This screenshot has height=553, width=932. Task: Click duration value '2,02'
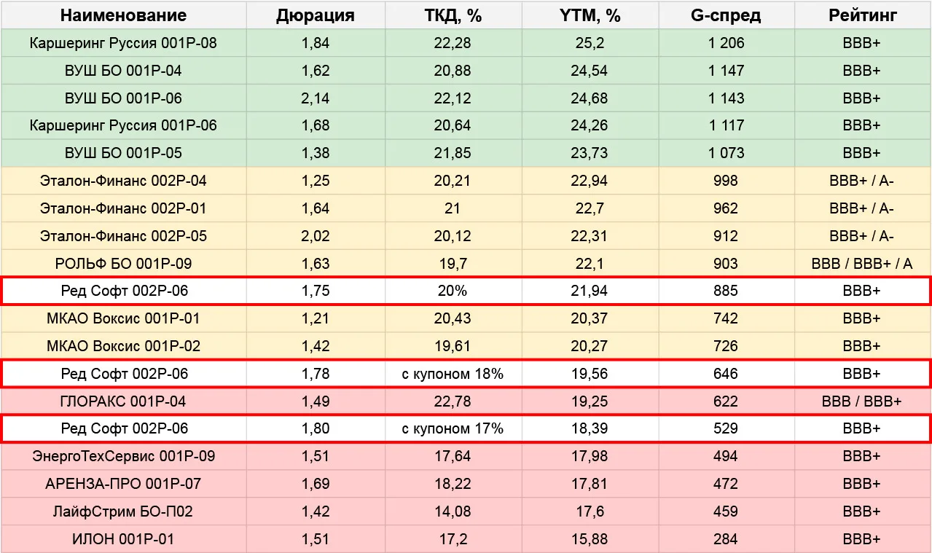pyautogui.click(x=316, y=236)
